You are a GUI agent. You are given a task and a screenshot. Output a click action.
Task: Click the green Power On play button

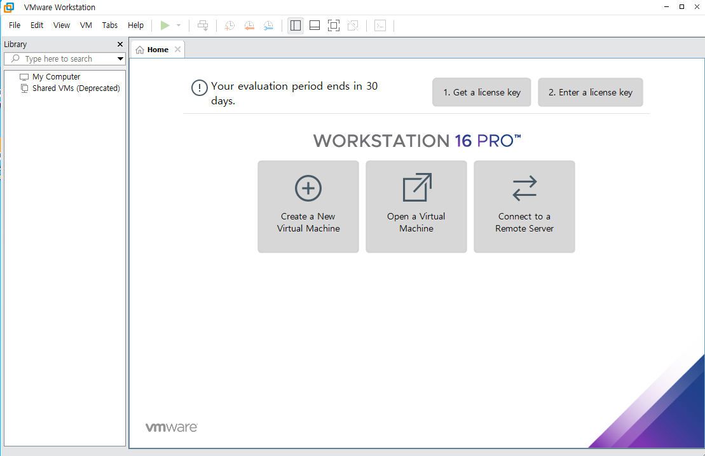coord(165,25)
